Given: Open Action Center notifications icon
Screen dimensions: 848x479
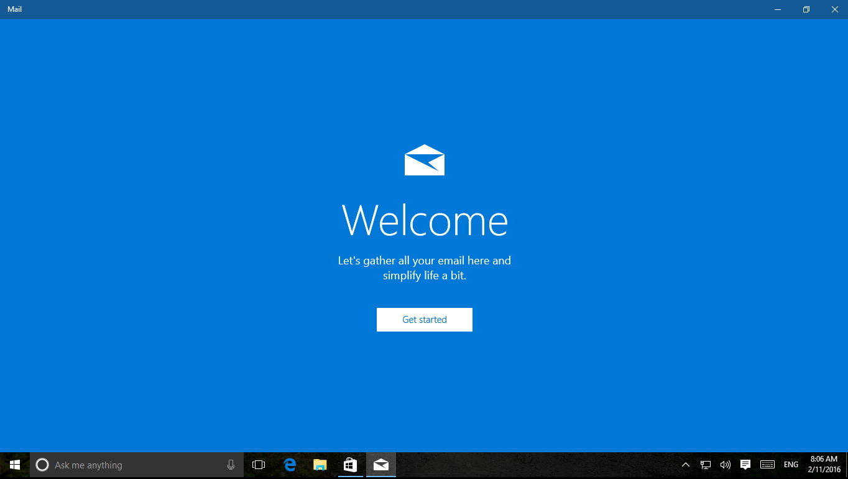Looking at the screenshot, I should point(745,465).
